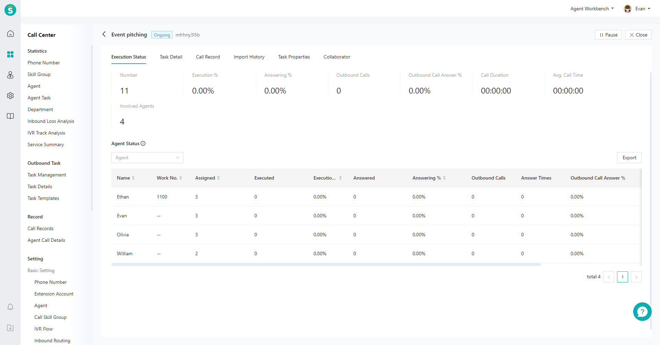Open Agent Call Details in sidebar
The width and height of the screenshot is (660, 345).
[x=46, y=240]
